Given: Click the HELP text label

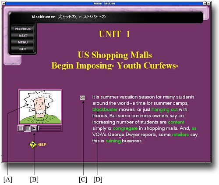Looking at the screenshot, I should click(42, 145).
